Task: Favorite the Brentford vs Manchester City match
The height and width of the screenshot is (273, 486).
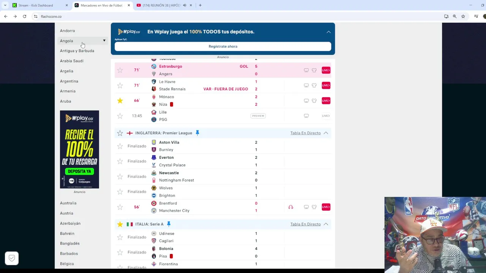Action: pyautogui.click(x=120, y=207)
